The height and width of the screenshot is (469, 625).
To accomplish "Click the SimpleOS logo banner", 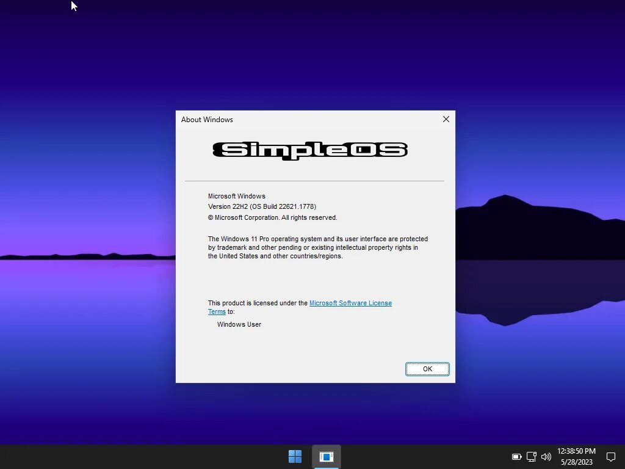I will coord(310,150).
